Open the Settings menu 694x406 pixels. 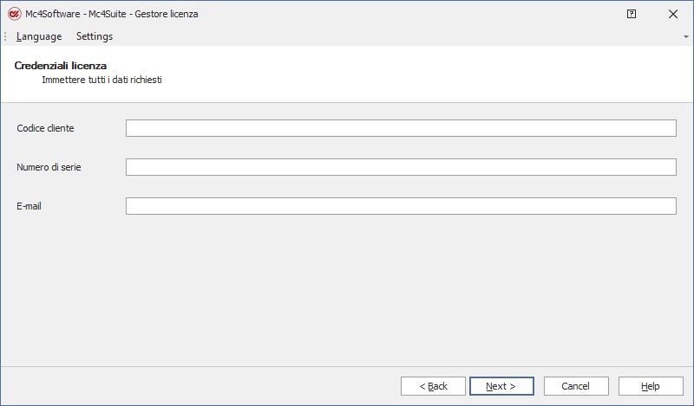(95, 36)
